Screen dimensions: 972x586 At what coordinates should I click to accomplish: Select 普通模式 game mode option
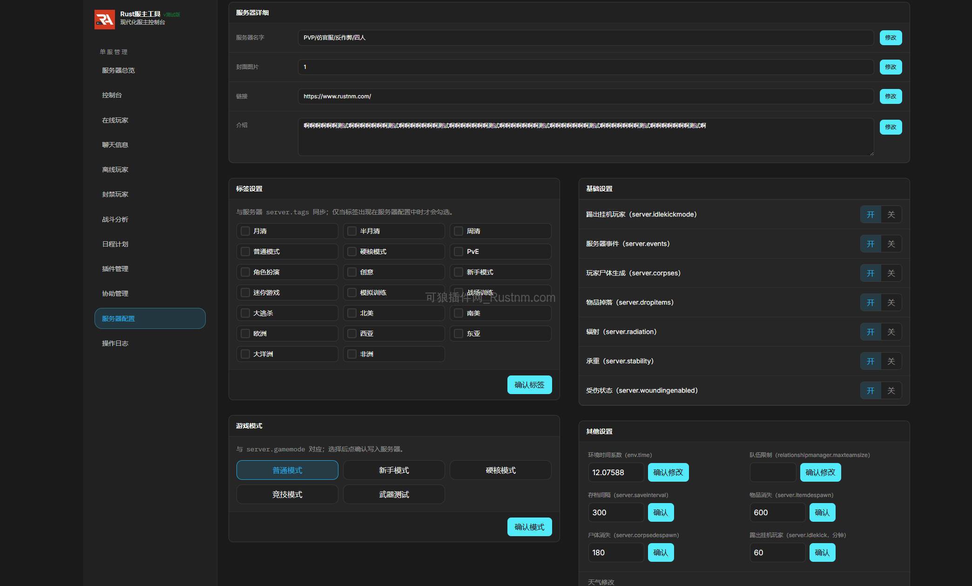coord(287,470)
